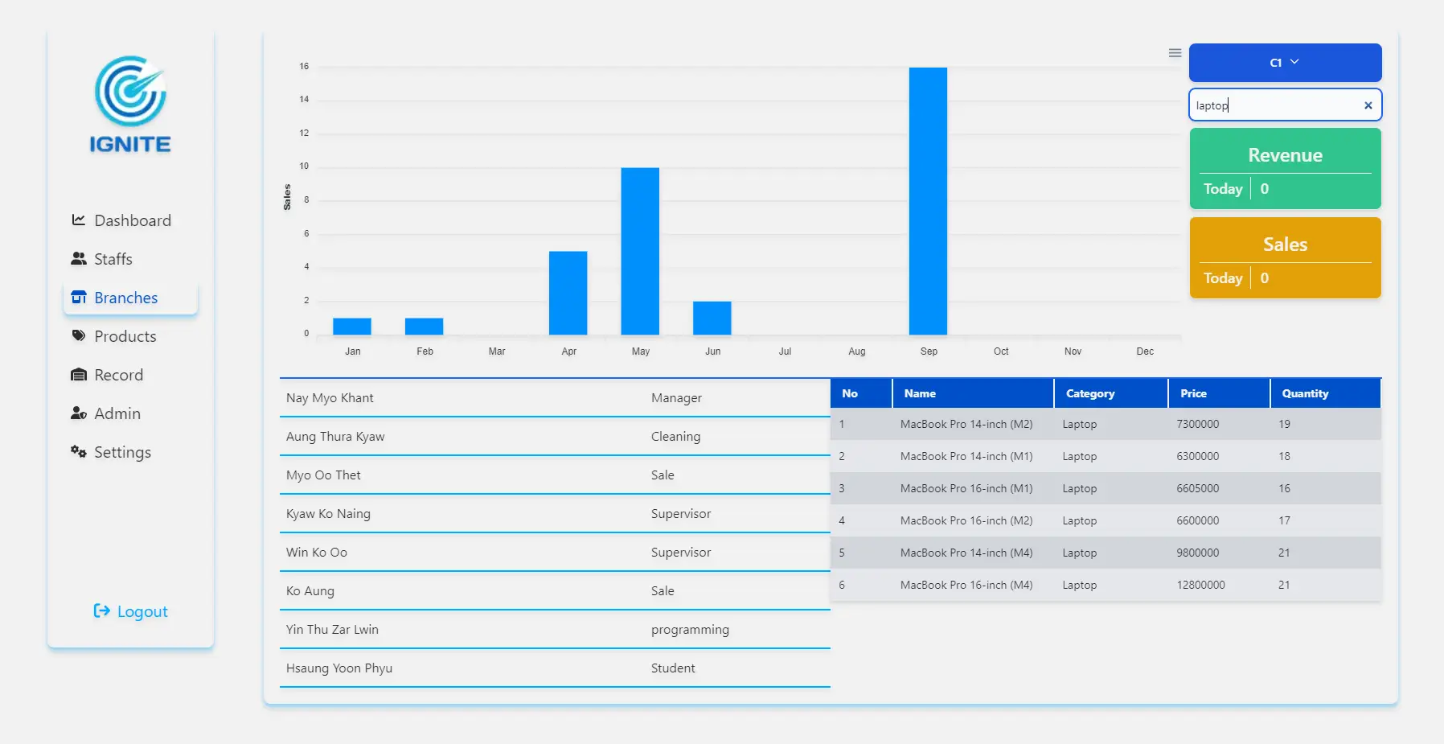Clear the laptop search text

click(1368, 105)
